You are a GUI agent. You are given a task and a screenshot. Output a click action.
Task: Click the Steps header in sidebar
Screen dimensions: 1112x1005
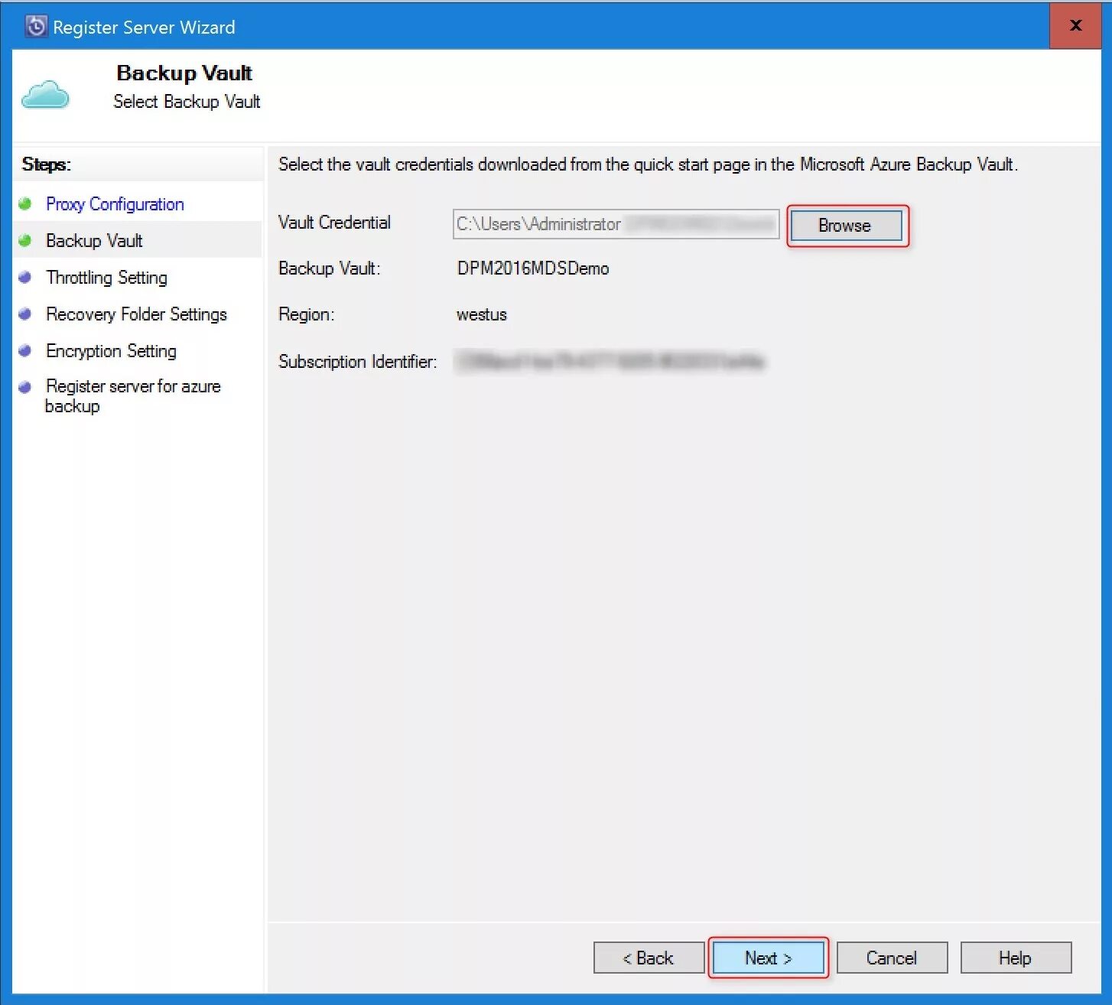tap(47, 164)
